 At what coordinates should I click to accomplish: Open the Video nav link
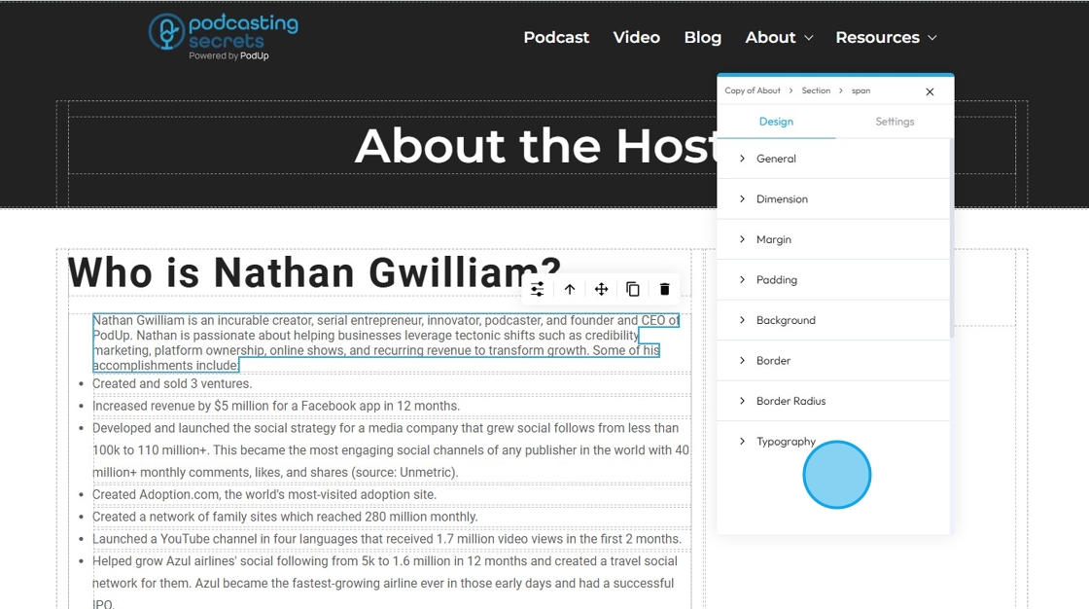tap(636, 38)
